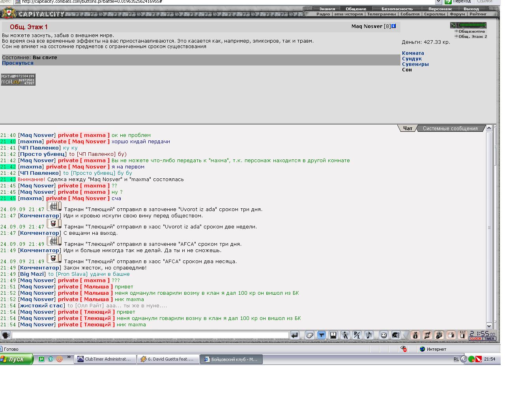Click the sender name Тлеющий in the last chat line

(x=98, y=324)
